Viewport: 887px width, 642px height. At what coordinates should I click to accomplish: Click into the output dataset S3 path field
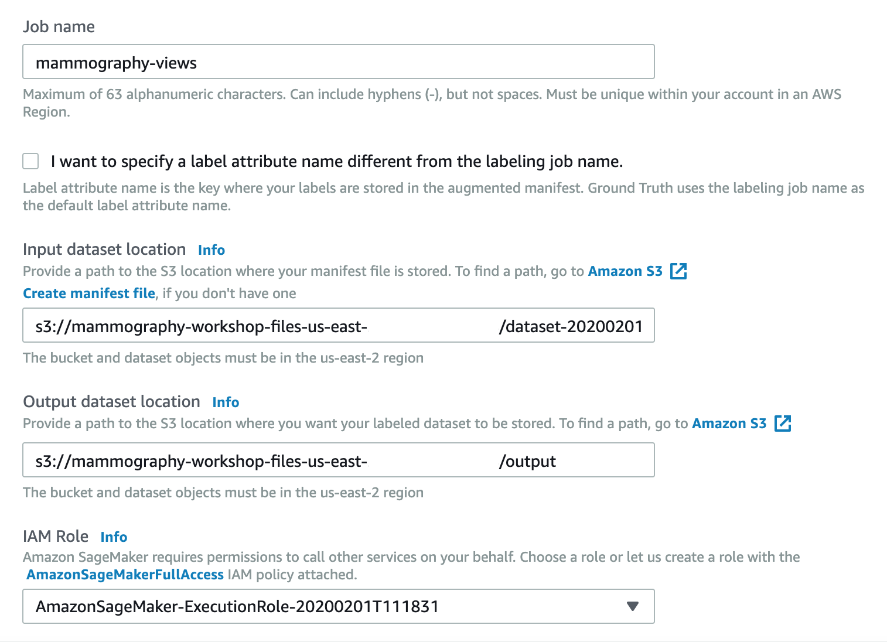tap(339, 460)
